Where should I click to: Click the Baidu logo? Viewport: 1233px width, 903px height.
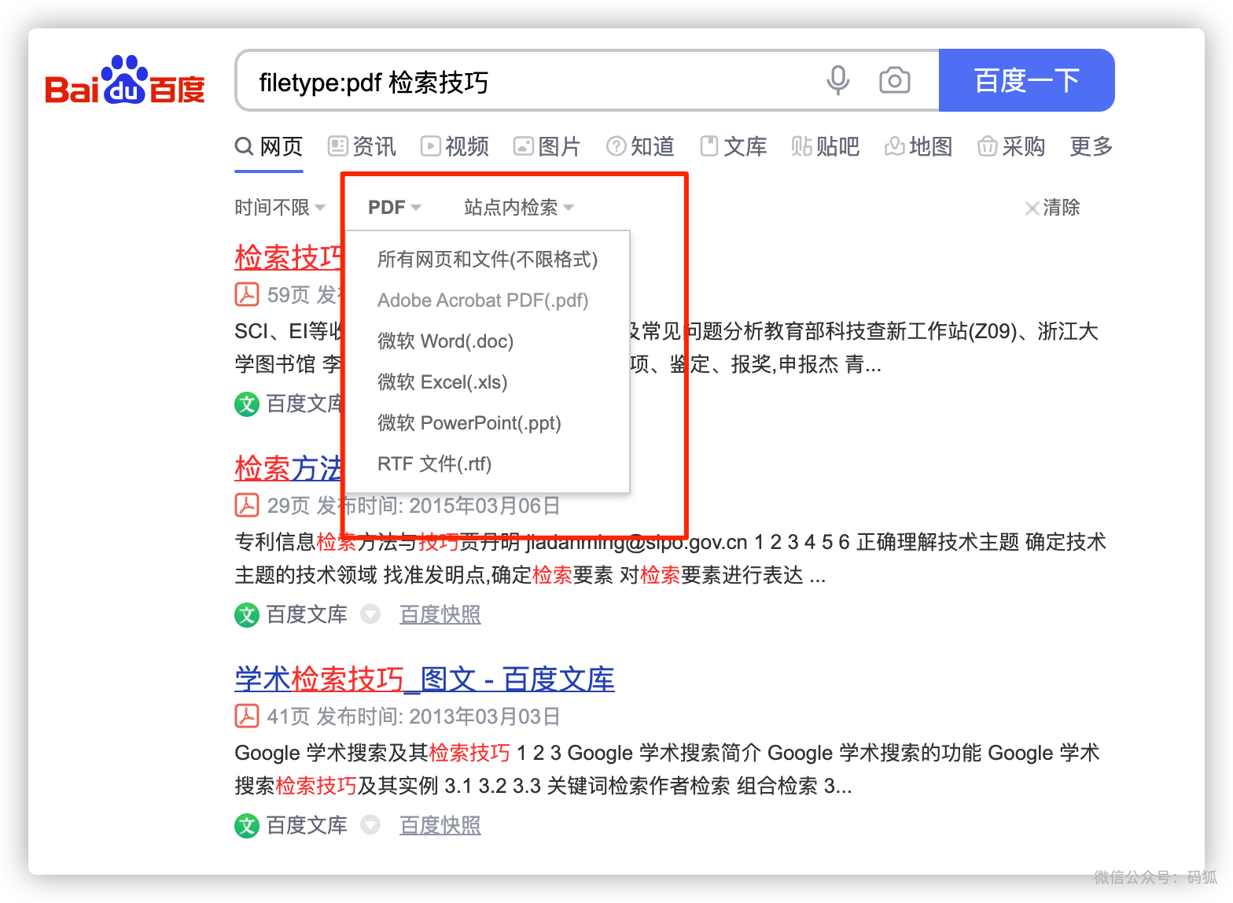click(x=125, y=80)
